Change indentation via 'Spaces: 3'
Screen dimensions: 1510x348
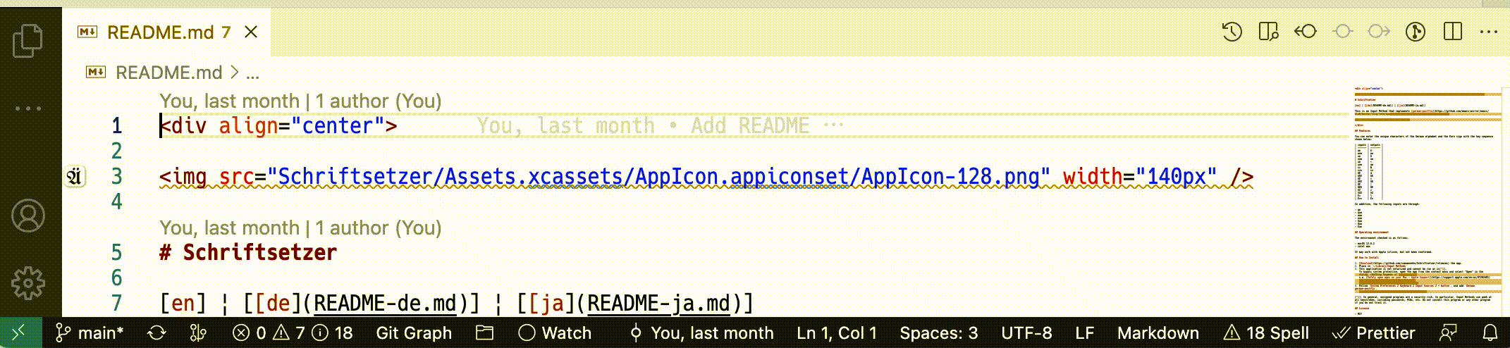click(x=938, y=333)
